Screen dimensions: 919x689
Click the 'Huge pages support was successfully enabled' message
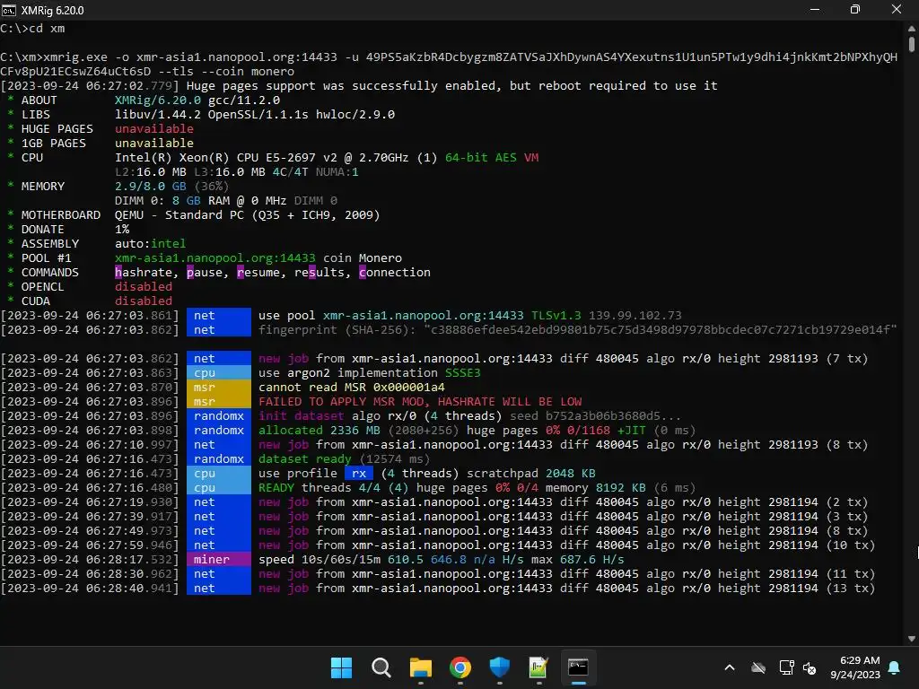[452, 85]
